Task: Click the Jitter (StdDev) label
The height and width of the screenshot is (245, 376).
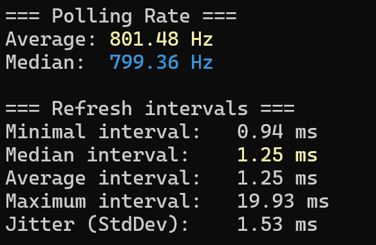Action: pyautogui.click(x=97, y=224)
